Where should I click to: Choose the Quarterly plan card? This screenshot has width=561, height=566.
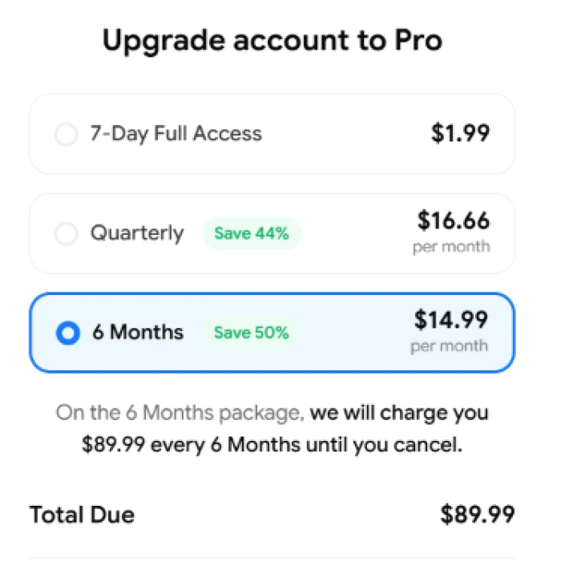[x=272, y=233]
